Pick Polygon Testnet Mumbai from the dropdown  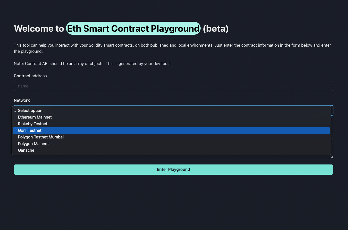coord(40,137)
